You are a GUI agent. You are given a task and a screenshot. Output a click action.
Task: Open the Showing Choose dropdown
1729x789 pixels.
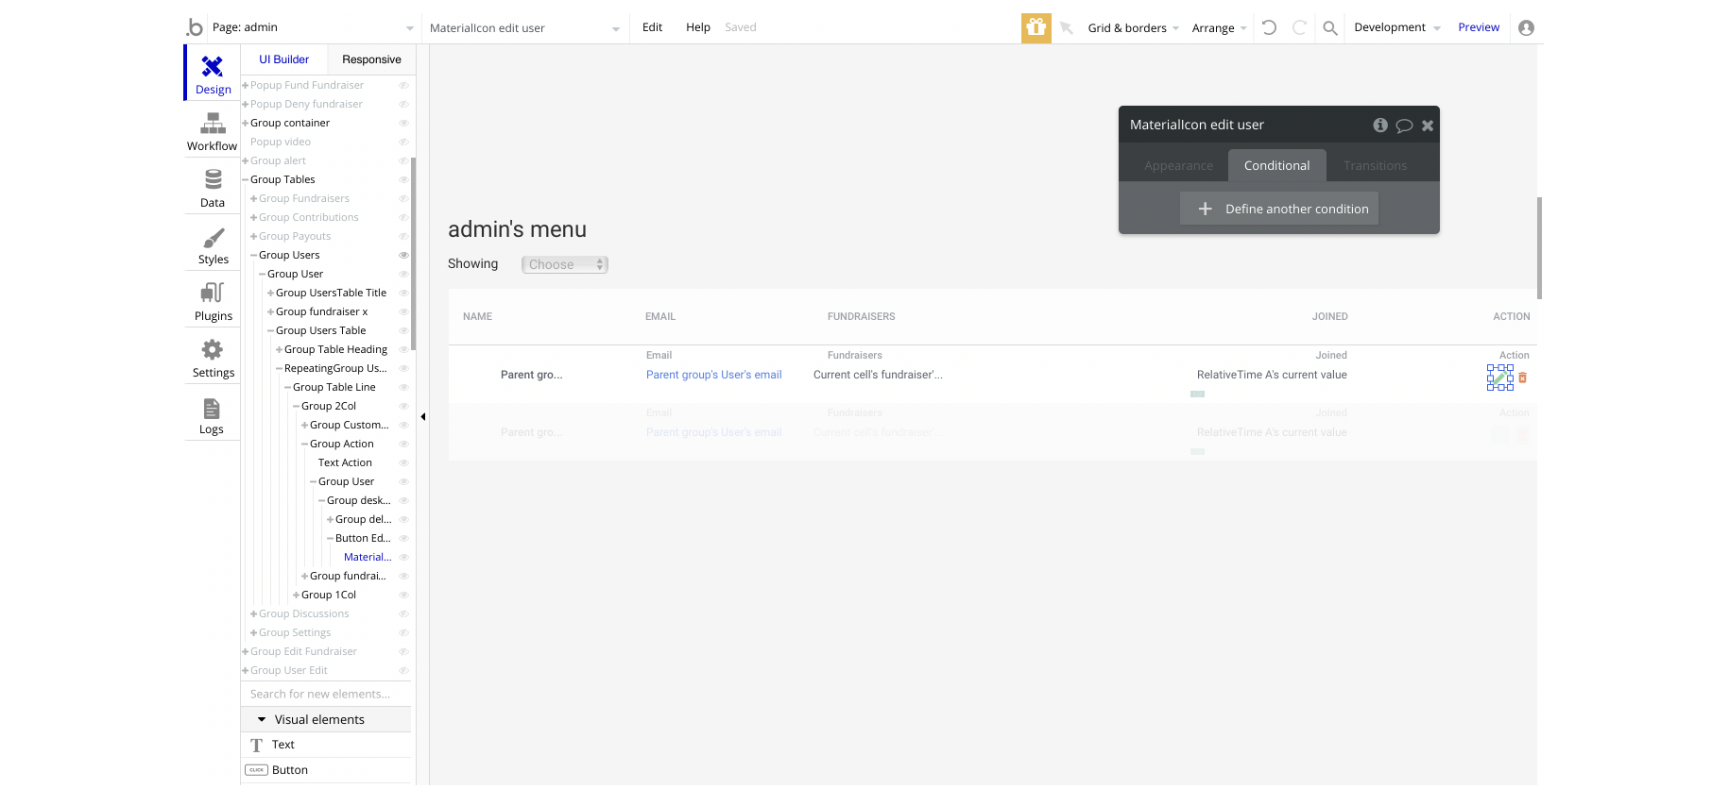pos(565,264)
